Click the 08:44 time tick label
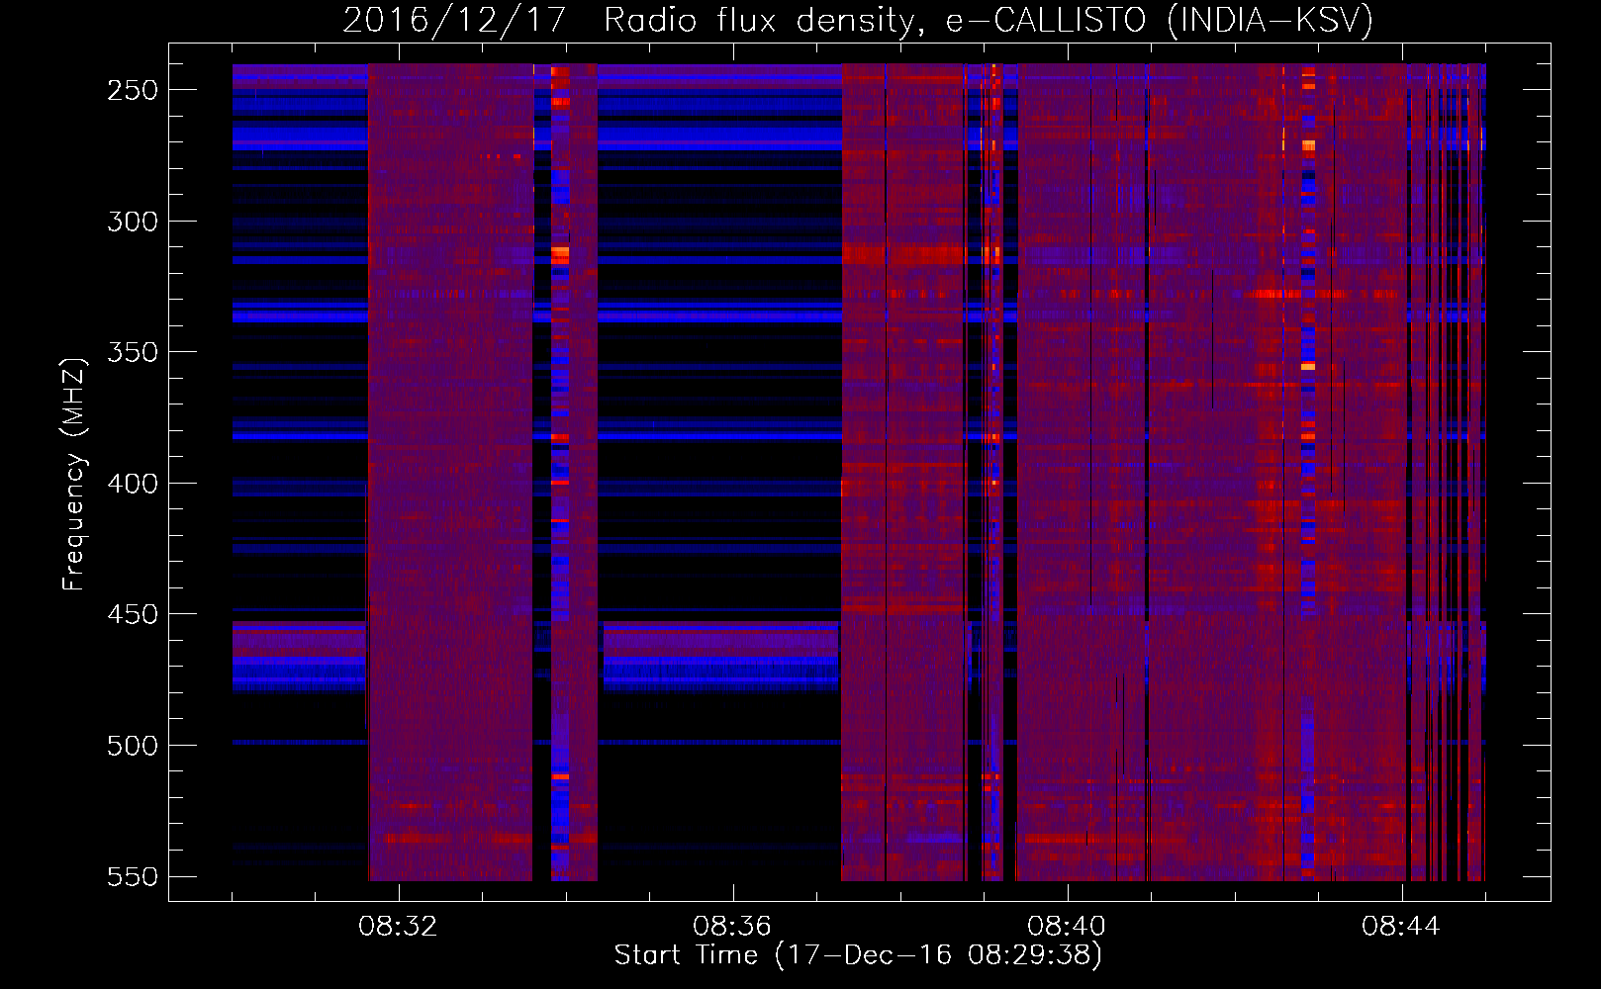This screenshot has height=989, width=1601. [x=1401, y=927]
